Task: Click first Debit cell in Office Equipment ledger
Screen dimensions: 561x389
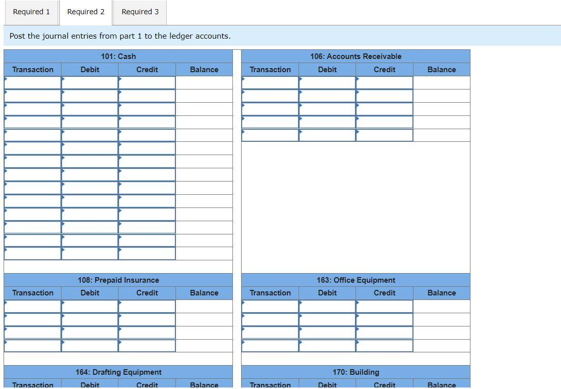Action: pos(328,307)
